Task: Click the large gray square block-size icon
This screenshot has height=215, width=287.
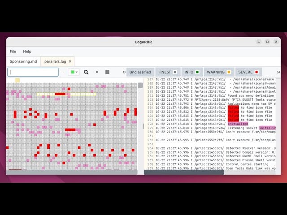Action: click(x=108, y=72)
